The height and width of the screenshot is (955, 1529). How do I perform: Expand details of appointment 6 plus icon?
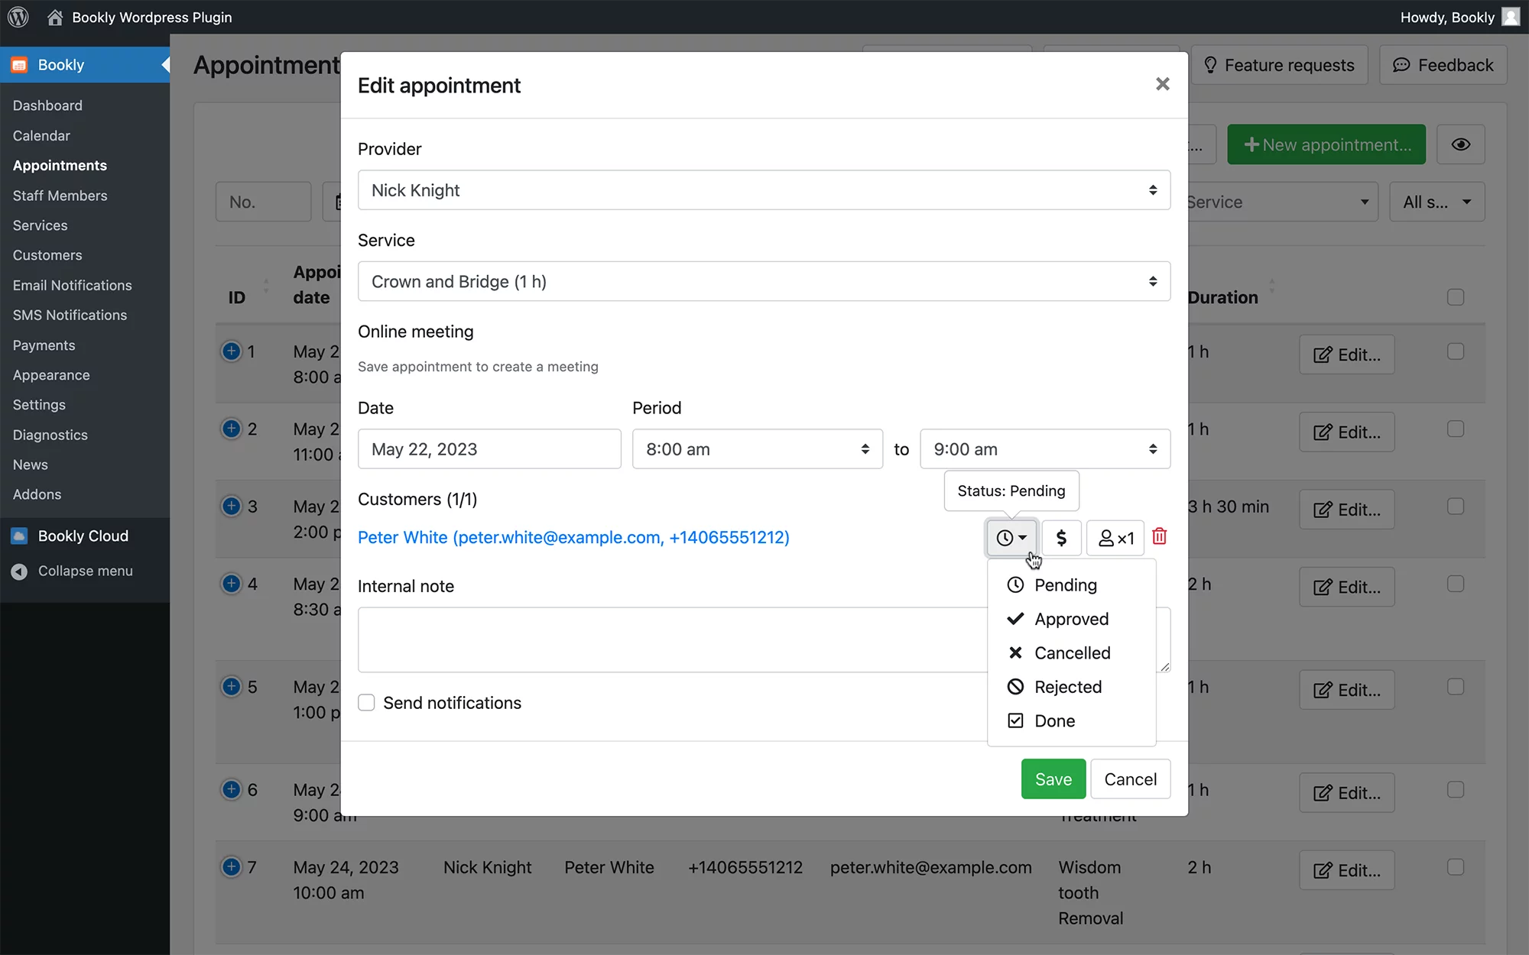[x=231, y=788]
